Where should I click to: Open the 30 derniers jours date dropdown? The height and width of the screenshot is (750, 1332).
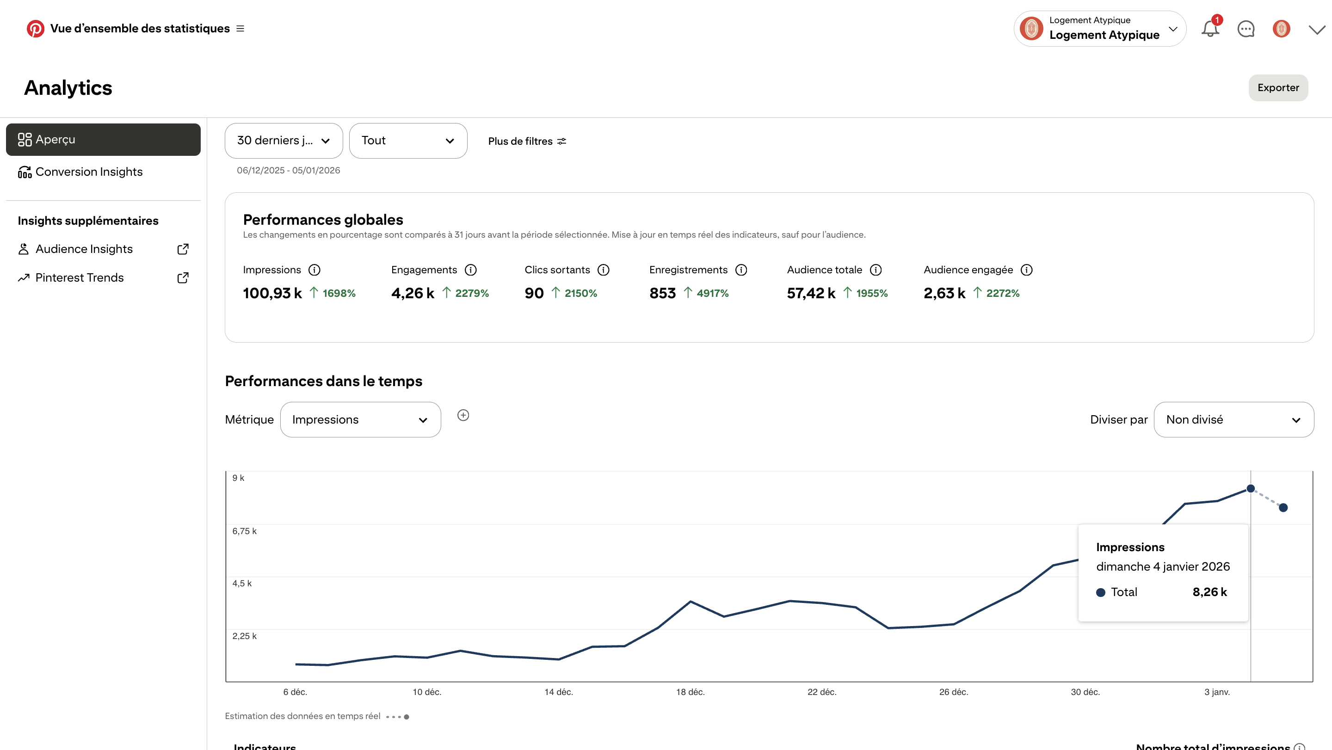point(284,141)
